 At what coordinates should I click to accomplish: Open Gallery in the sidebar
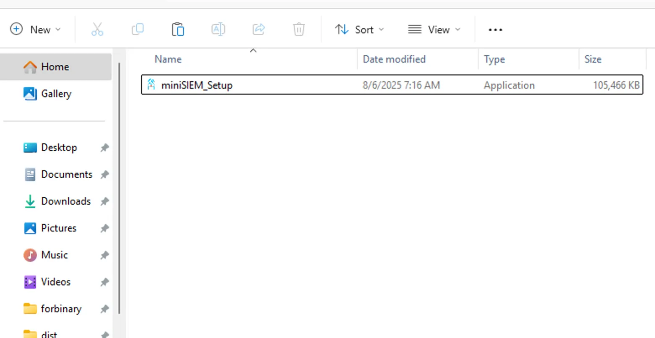(56, 94)
